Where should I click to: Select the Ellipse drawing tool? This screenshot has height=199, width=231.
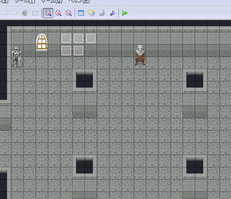pyautogui.click(x=15, y=13)
